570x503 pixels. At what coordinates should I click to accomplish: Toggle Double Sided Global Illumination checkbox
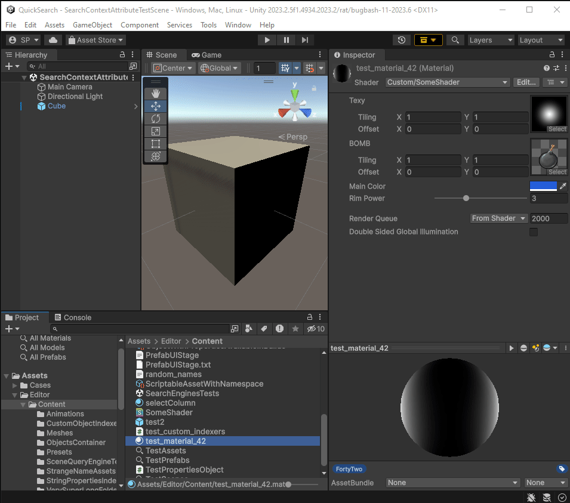click(x=534, y=232)
